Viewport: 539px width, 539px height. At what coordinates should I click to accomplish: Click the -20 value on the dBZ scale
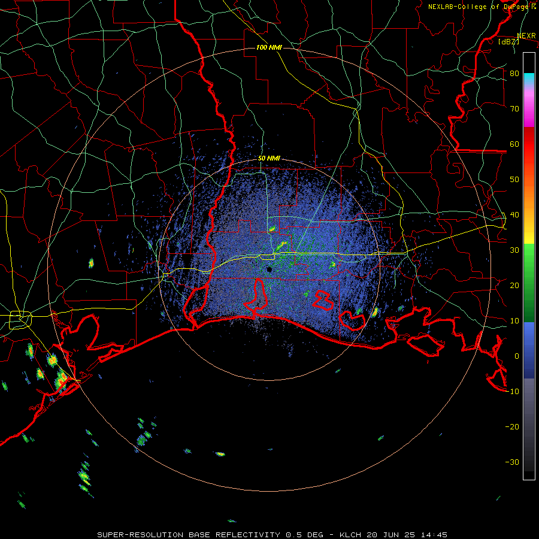click(x=512, y=427)
